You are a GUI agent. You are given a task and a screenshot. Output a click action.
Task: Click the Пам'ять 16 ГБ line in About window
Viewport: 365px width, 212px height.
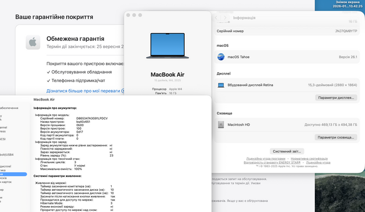point(166,93)
